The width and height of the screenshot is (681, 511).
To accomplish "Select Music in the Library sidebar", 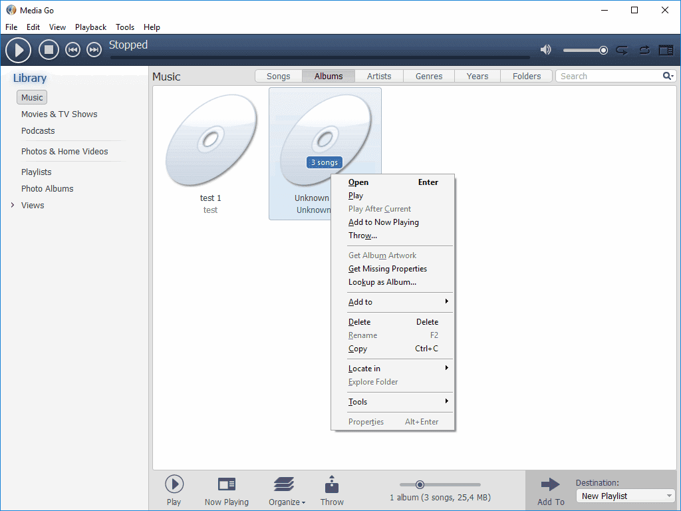I will tap(32, 97).
